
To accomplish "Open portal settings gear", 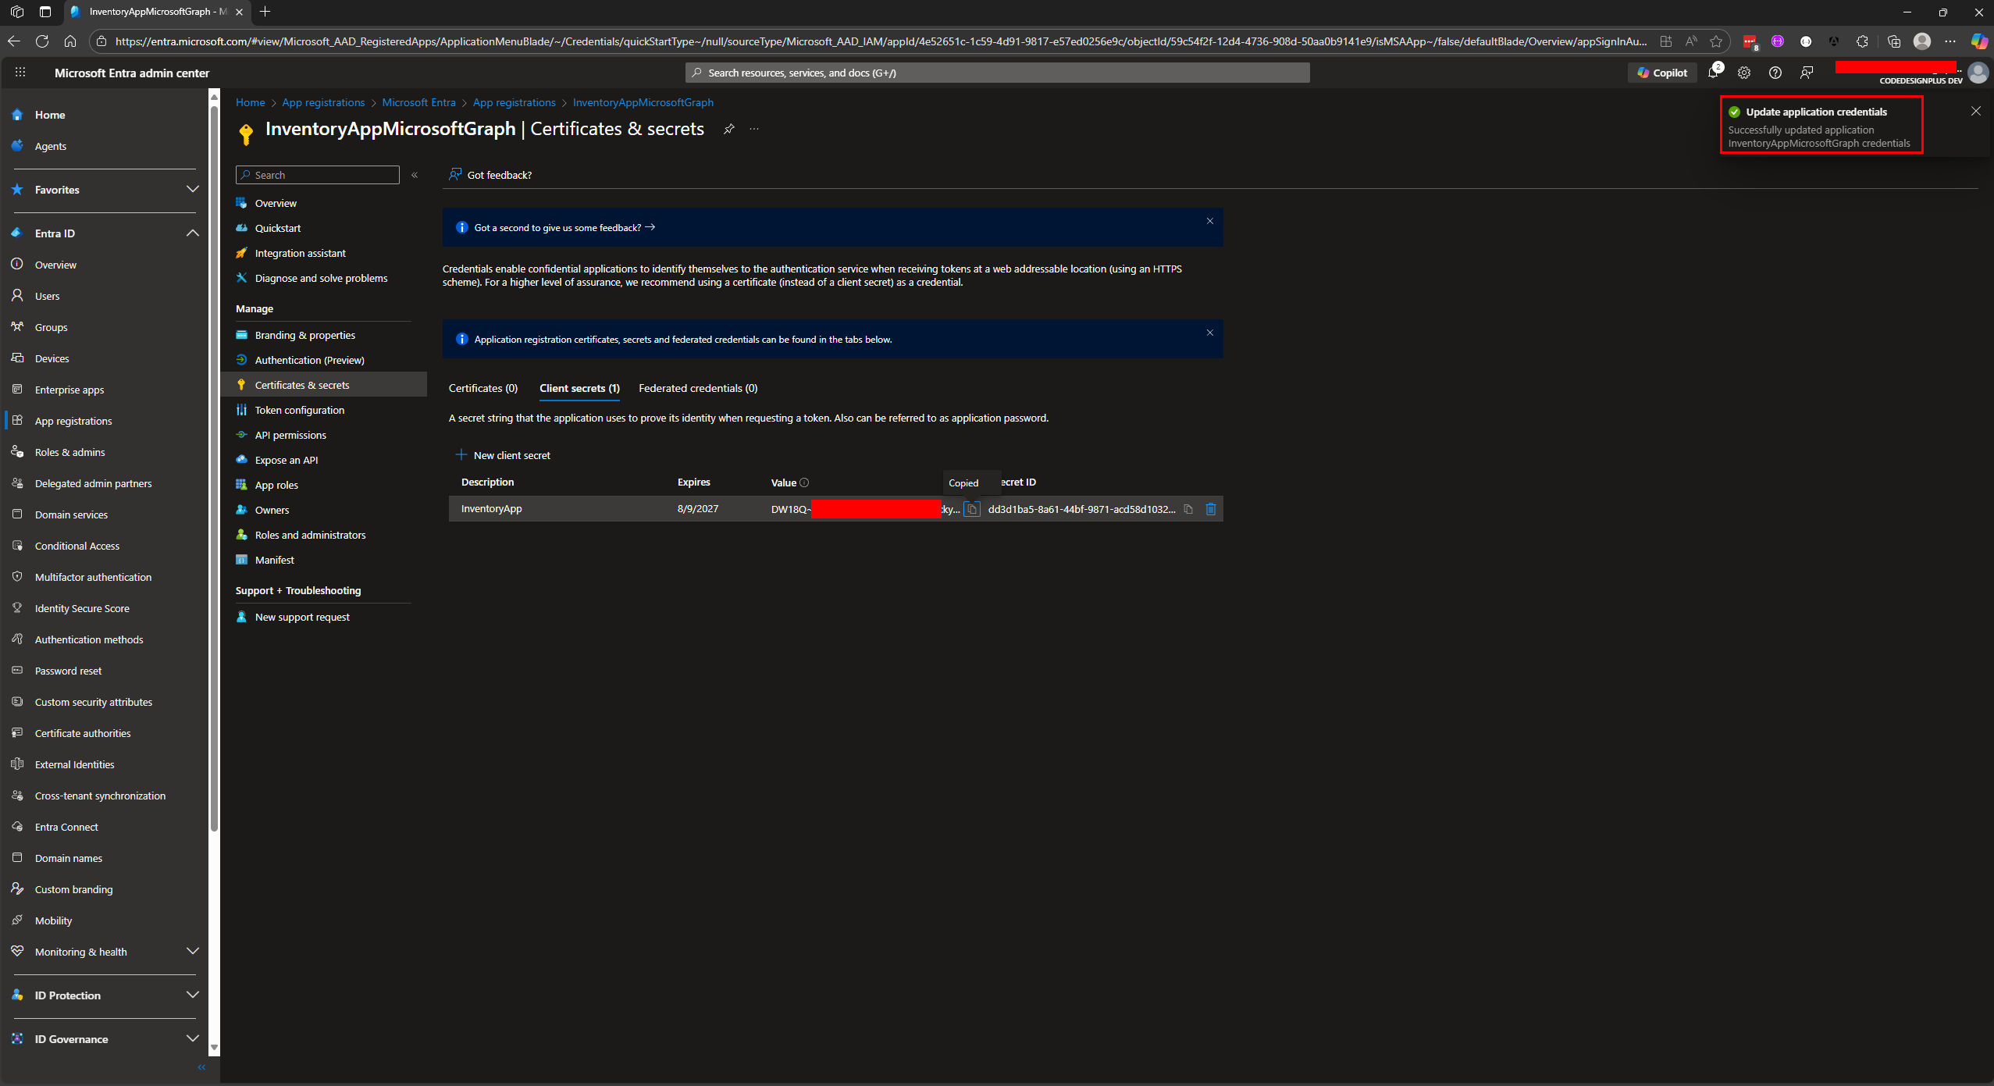I will 1744,73.
